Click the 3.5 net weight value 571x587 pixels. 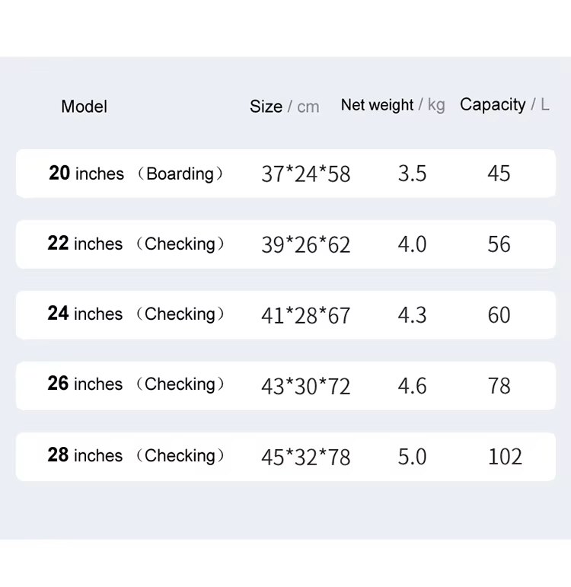[x=412, y=174]
